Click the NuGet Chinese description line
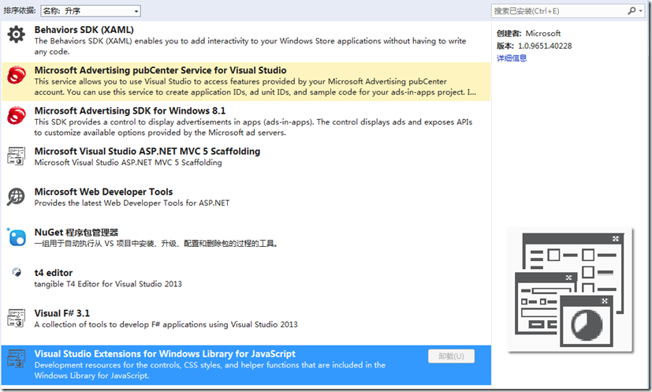 [x=156, y=244]
